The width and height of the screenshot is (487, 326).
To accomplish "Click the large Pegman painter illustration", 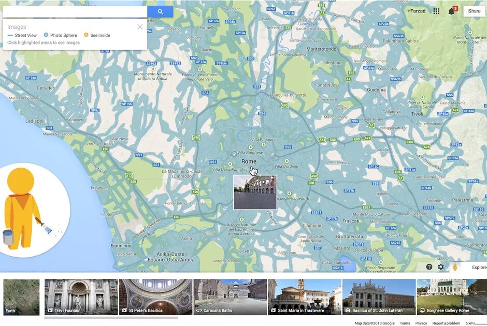I will [23, 209].
